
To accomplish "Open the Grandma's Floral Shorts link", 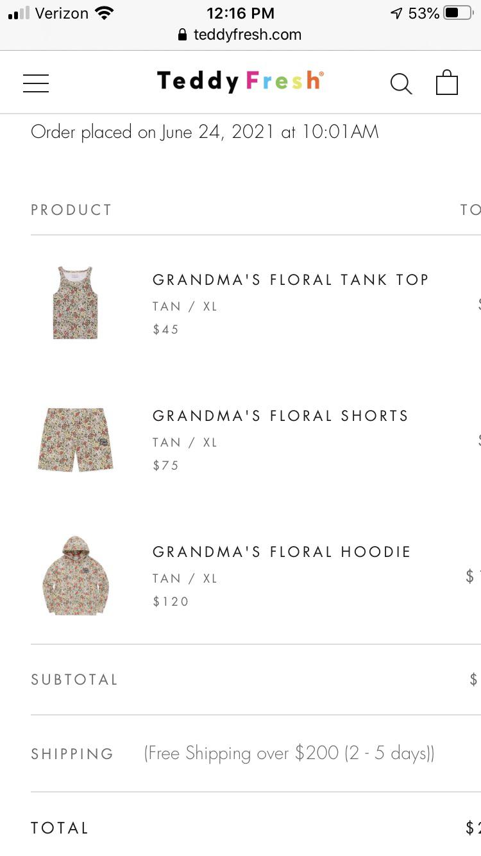I will tap(280, 416).
